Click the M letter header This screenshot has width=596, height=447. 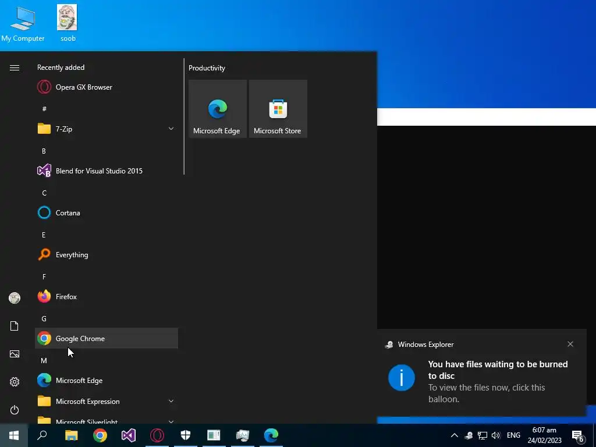[x=44, y=360]
